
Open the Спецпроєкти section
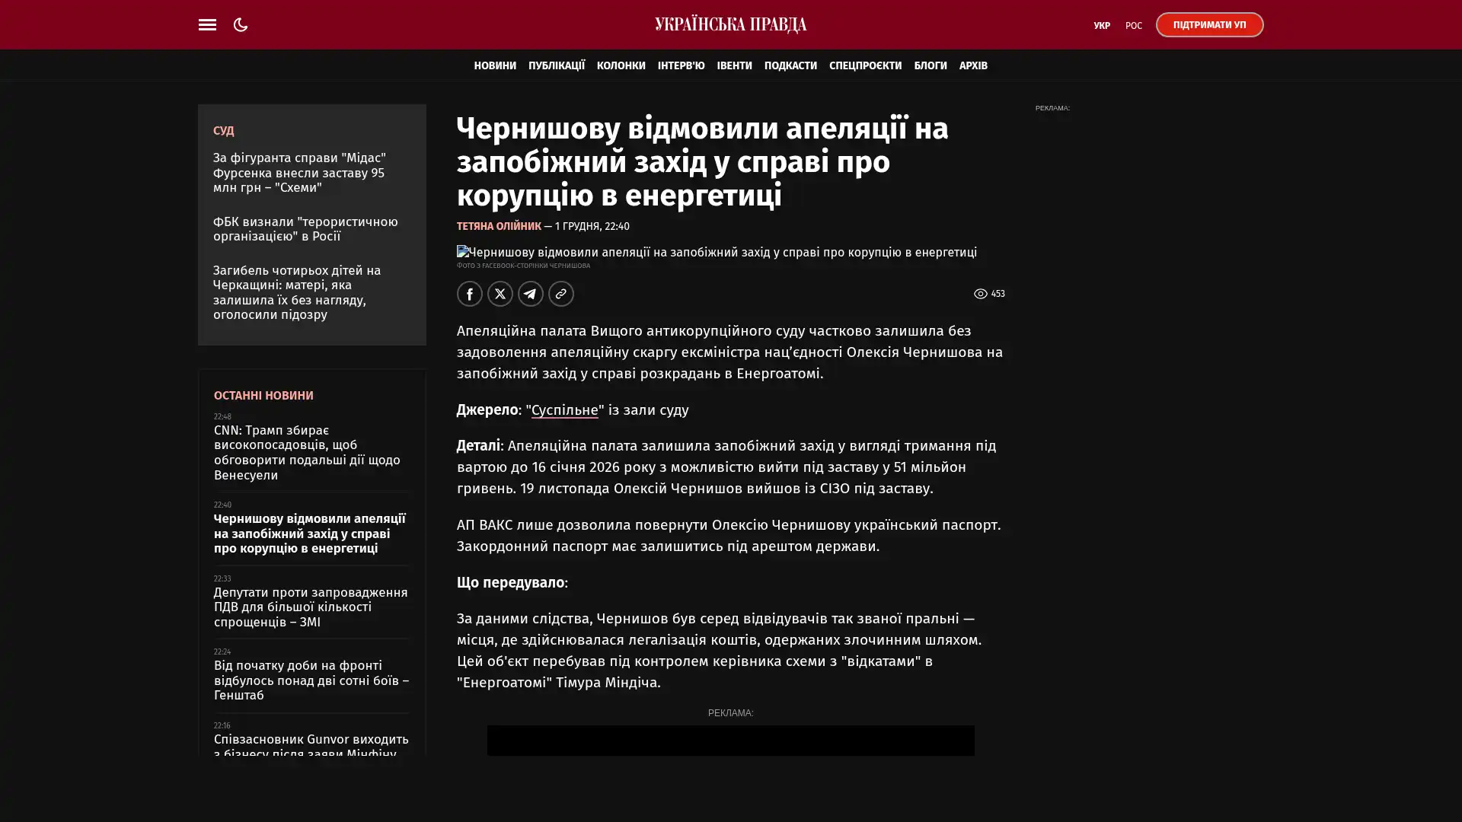coord(864,65)
